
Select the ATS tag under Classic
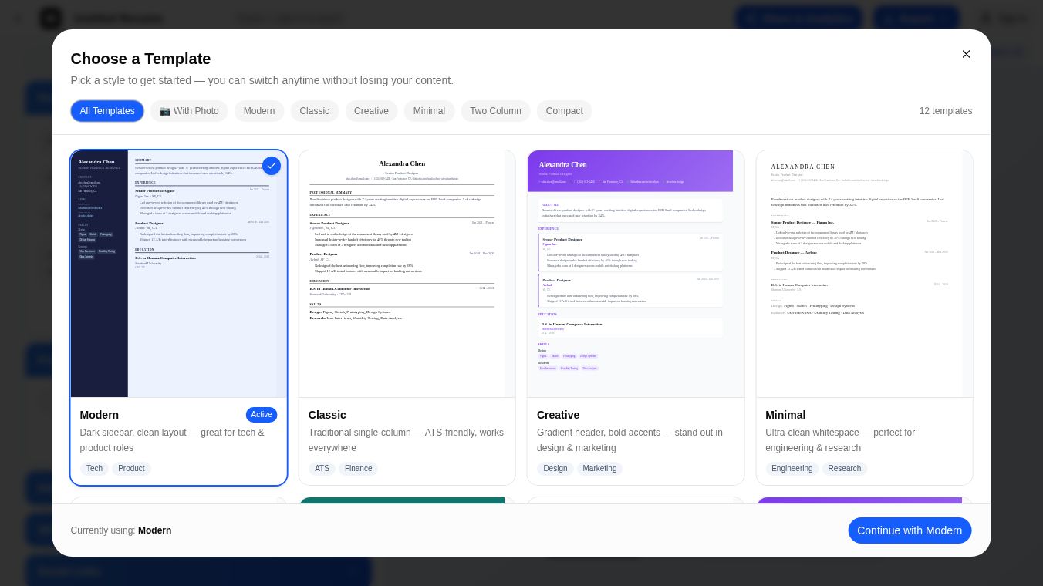point(322,468)
